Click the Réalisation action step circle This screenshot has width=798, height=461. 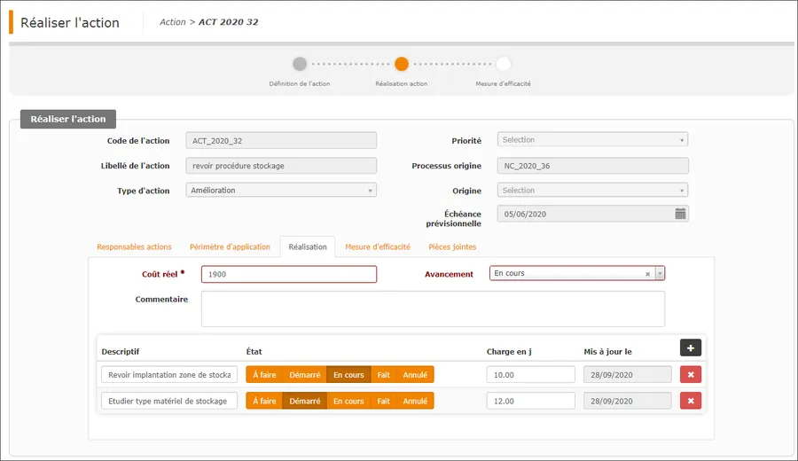click(402, 64)
